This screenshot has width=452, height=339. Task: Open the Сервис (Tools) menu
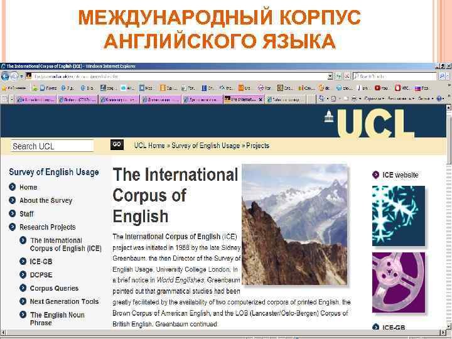[x=426, y=99]
